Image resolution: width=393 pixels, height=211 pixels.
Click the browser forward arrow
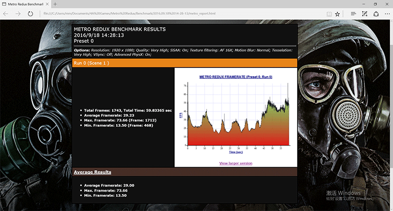click(x=18, y=14)
